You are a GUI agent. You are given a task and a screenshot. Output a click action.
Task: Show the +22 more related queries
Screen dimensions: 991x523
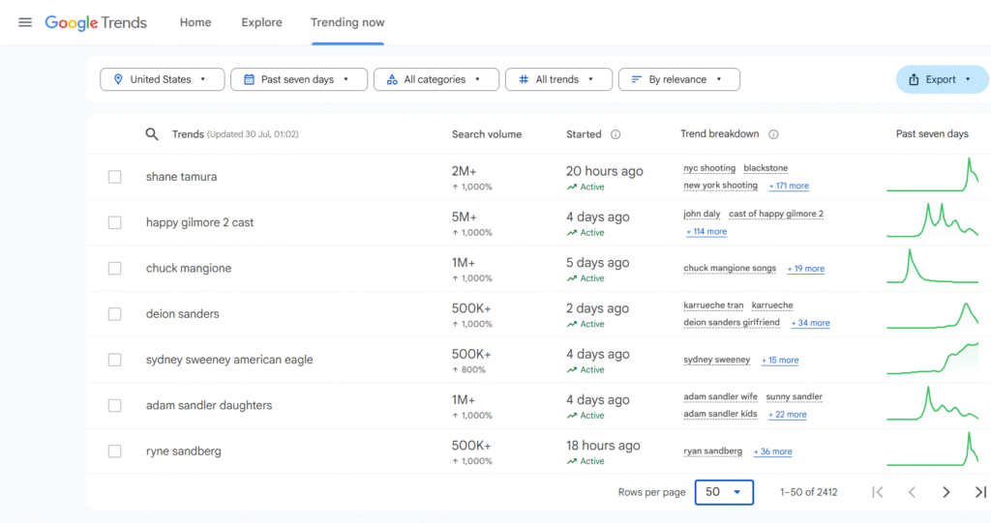tap(788, 415)
